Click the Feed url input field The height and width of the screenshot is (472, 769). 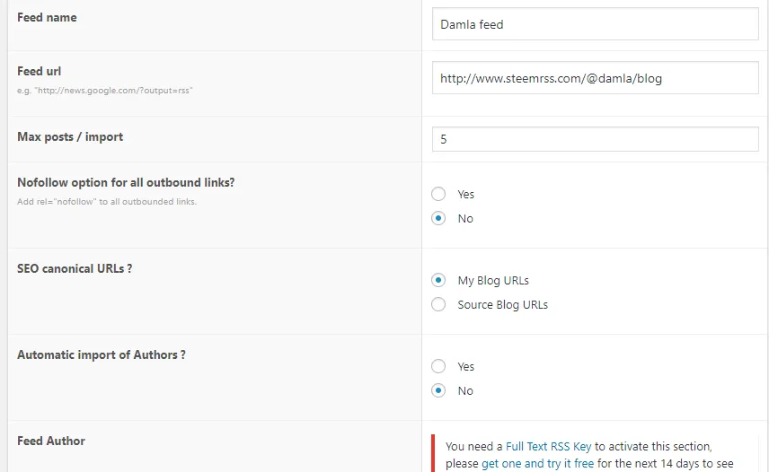tap(595, 78)
